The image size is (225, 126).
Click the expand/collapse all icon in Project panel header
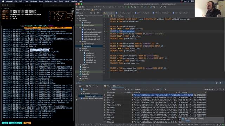tap(94, 13)
